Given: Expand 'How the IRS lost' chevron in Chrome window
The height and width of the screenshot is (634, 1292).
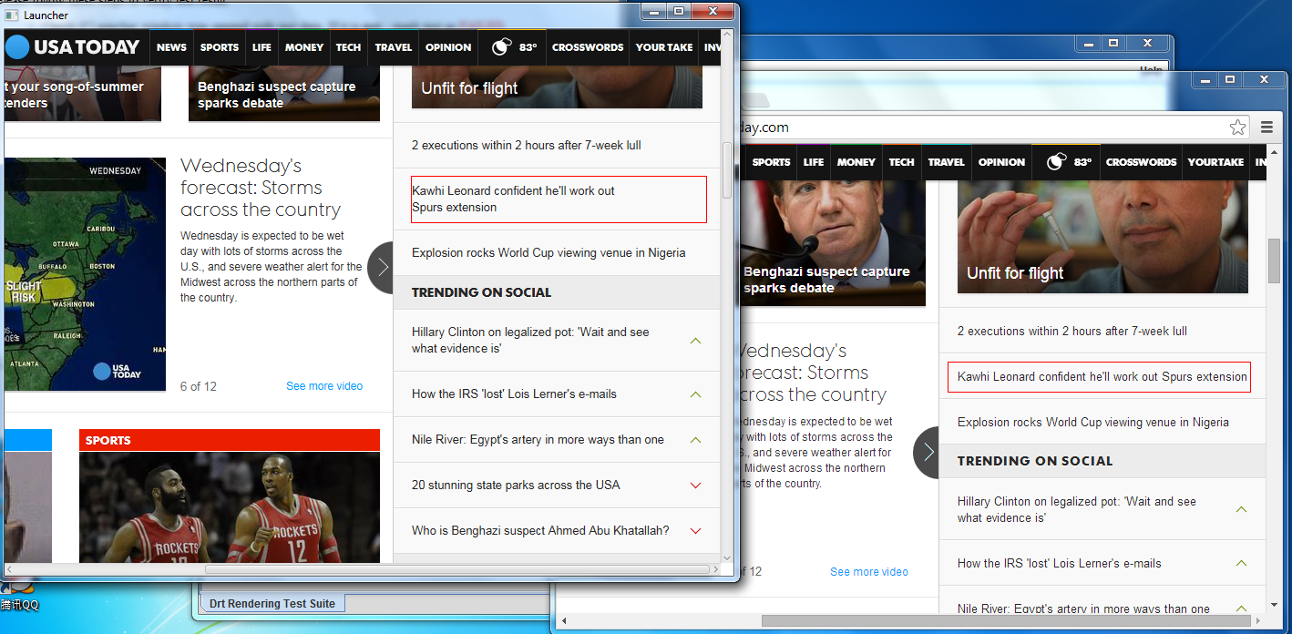Looking at the screenshot, I should coord(1241,564).
